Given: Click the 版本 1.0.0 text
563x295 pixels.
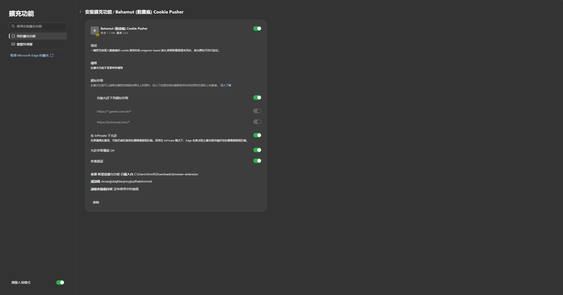Looking at the screenshot, I should point(122,33).
